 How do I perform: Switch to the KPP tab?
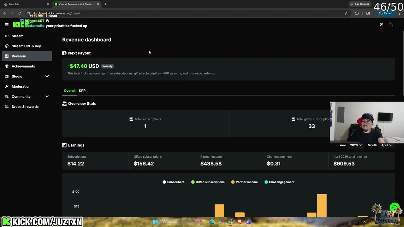point(82,91)
